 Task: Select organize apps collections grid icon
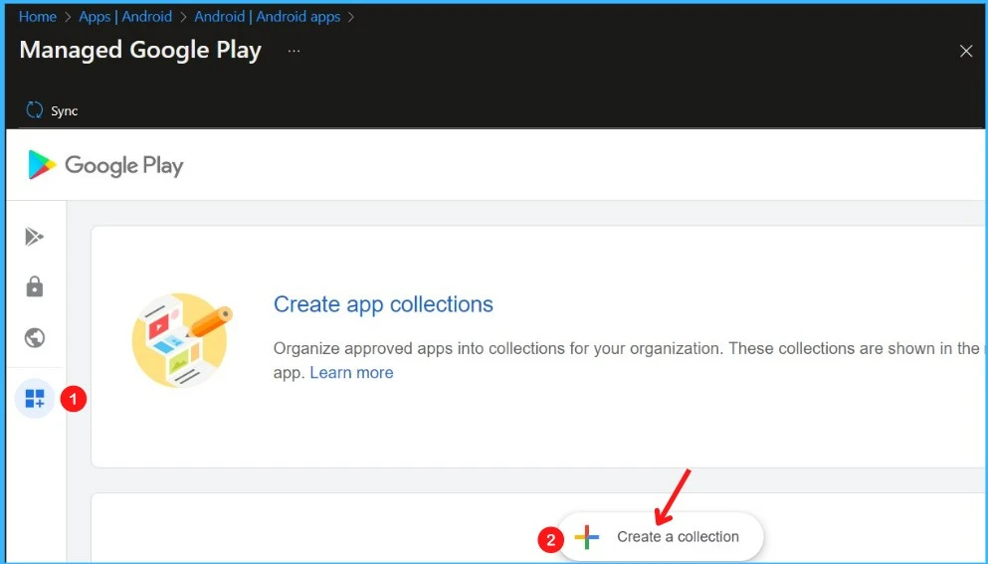click(x=34, y=398)
